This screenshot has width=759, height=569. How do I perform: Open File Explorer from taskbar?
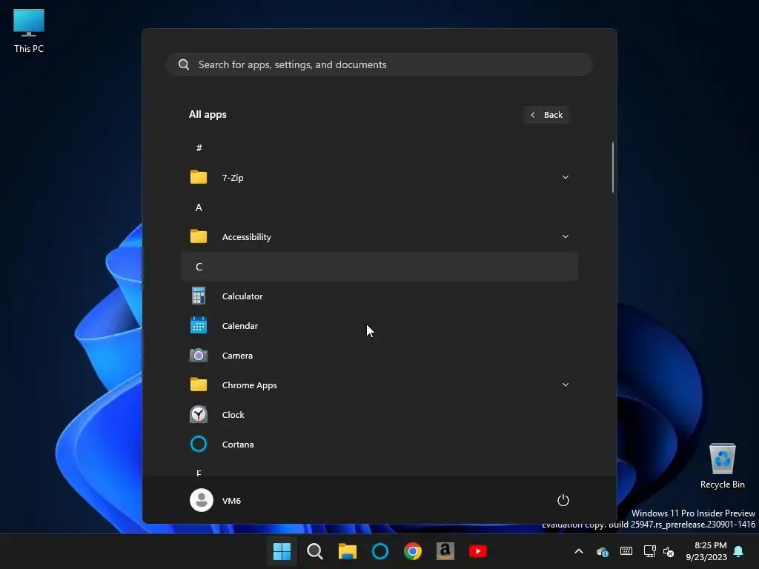pos(347,551)
